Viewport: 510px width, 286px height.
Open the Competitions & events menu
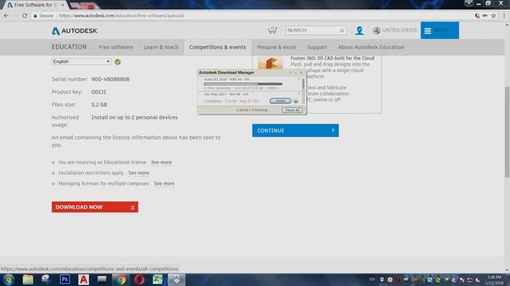pyautogui.click(x=218, y=47)
